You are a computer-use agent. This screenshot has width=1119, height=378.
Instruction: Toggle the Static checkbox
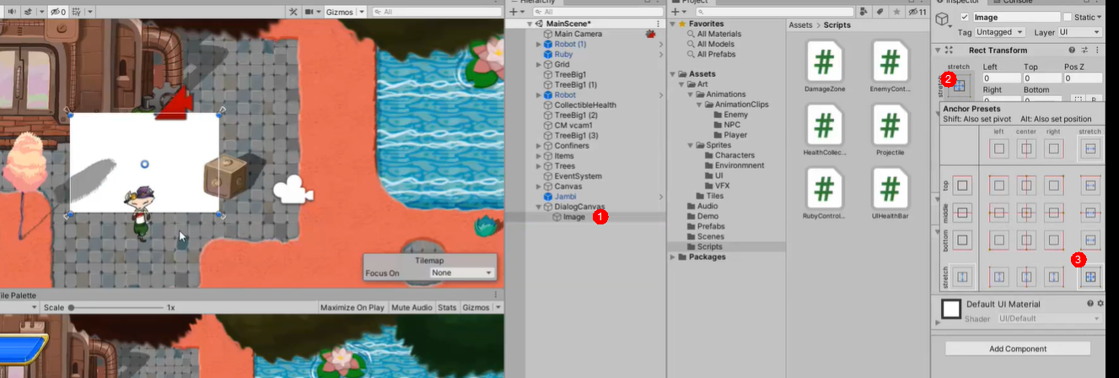tap(1068, 17)
